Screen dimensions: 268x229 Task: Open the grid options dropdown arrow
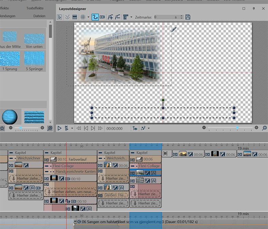coord(88,17)
